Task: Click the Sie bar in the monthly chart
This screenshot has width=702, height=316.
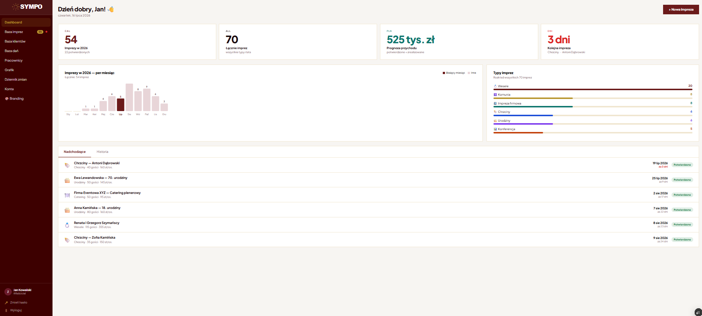Action: 129,97
